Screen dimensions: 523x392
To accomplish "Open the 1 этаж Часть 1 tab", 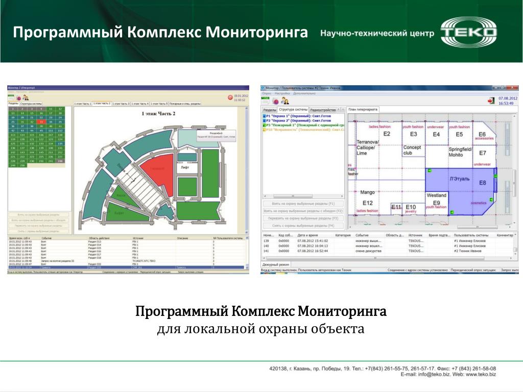I will pos(82,104).
